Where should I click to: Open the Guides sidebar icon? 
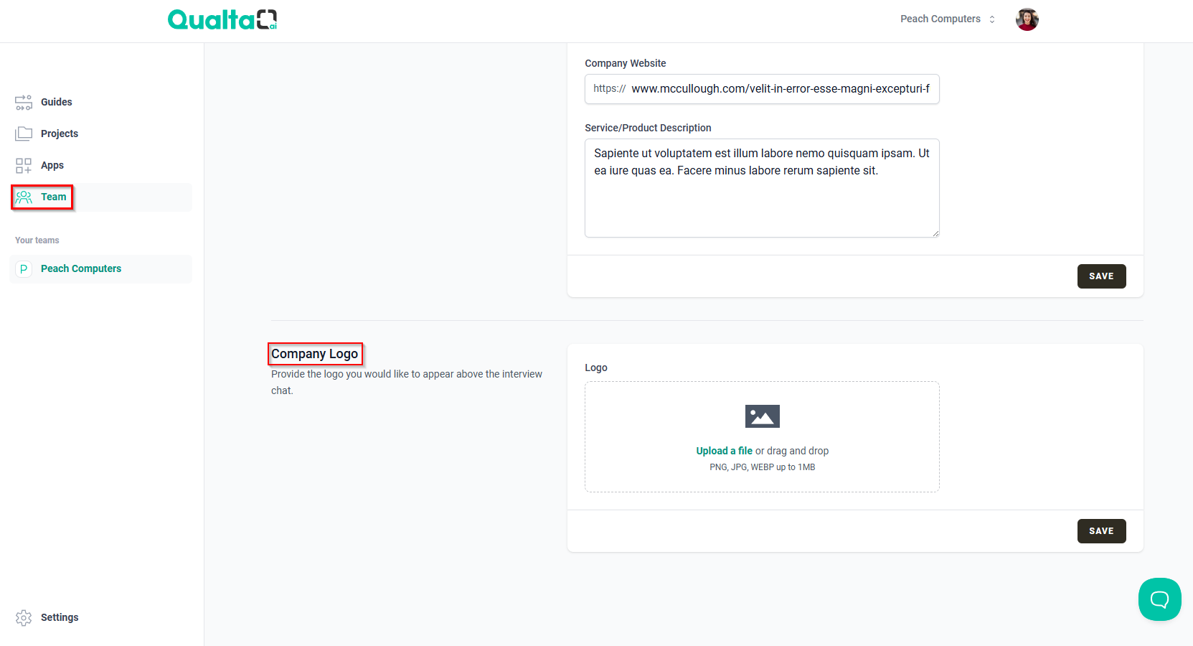point(24,102)
